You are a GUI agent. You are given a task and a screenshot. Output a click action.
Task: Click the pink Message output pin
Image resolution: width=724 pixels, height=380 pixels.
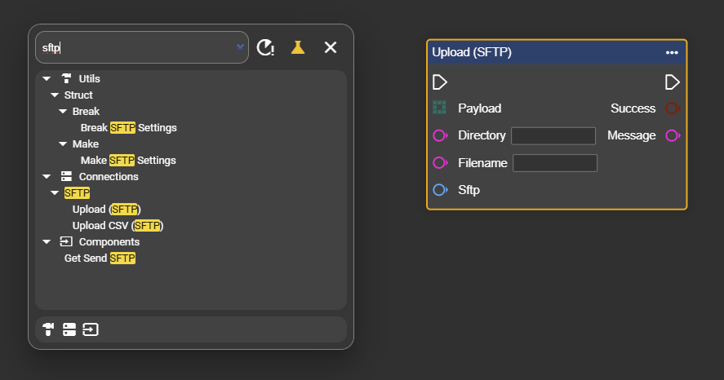[673, 135]
